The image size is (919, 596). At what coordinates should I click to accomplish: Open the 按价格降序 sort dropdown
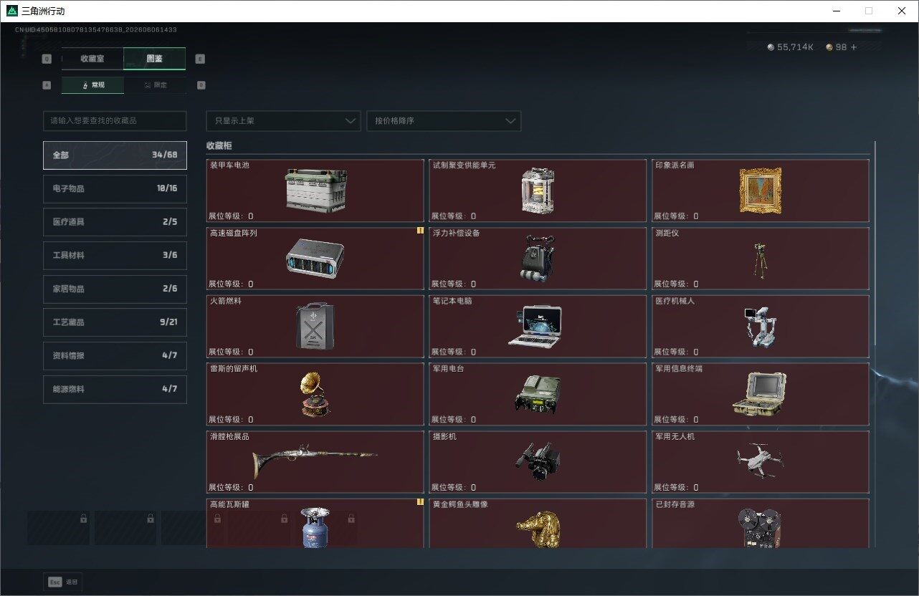pos(444,121)
